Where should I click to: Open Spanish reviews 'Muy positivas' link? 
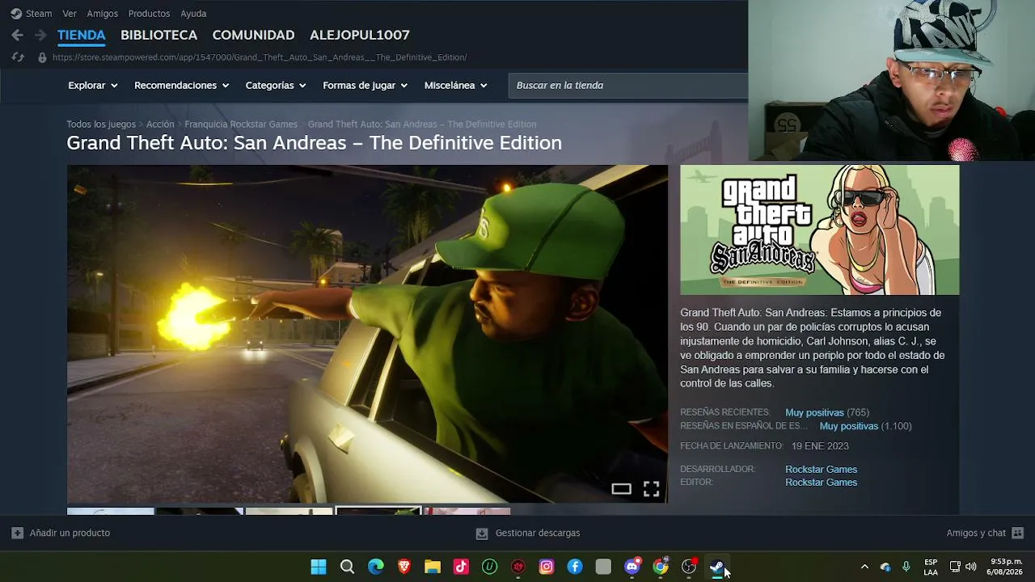coord(849,427)
